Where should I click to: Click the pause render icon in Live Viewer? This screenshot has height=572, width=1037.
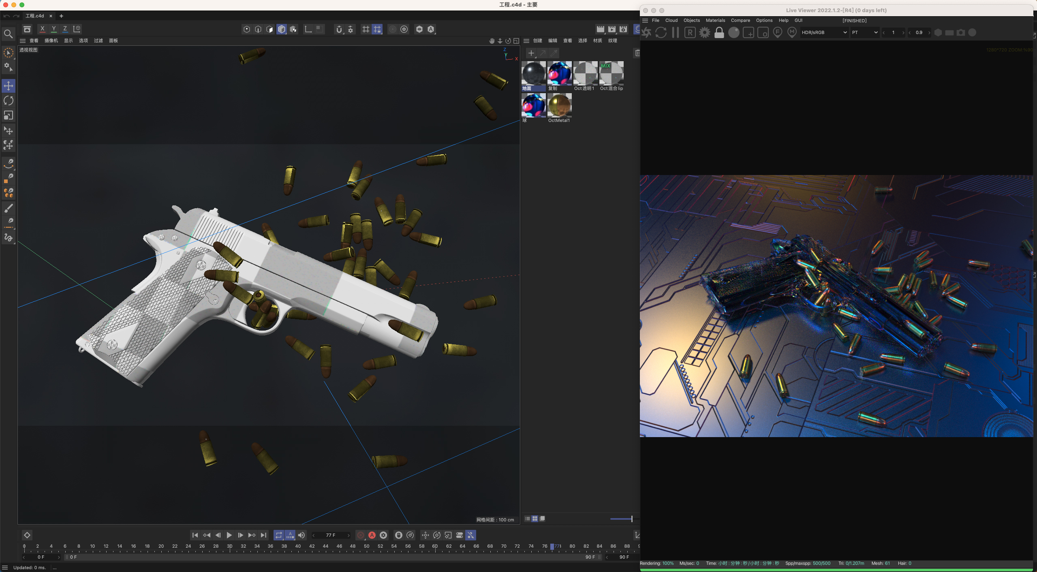tap(676, 32)
